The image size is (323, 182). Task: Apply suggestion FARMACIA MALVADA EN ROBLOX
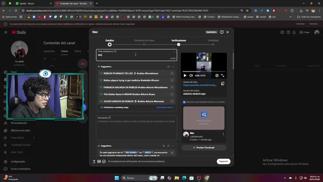point(136,87)
